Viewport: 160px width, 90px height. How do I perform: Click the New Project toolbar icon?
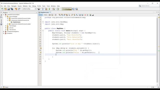[5, 9]
